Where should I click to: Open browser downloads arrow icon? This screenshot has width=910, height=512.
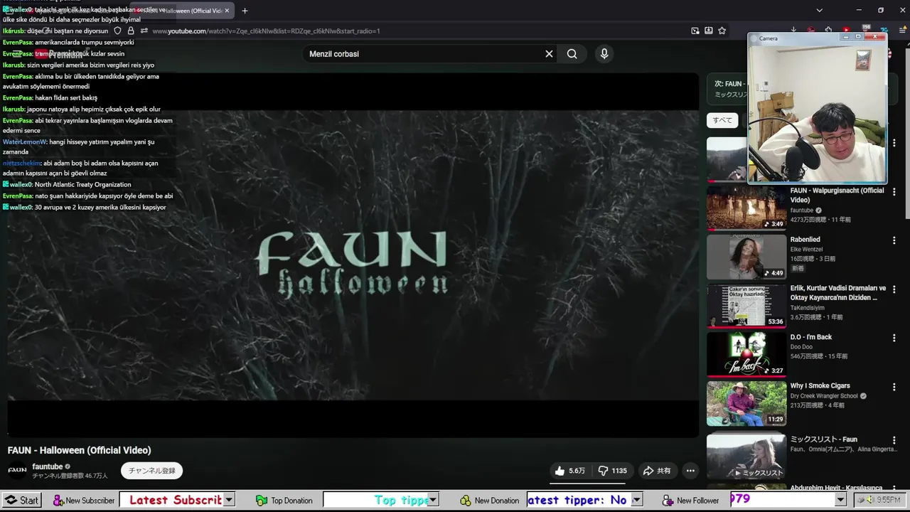tap(793, 31)
